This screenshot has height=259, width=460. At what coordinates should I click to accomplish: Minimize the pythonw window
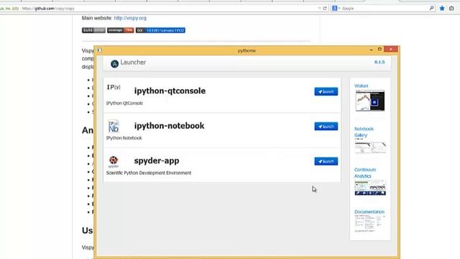click(x=371, y=50)
